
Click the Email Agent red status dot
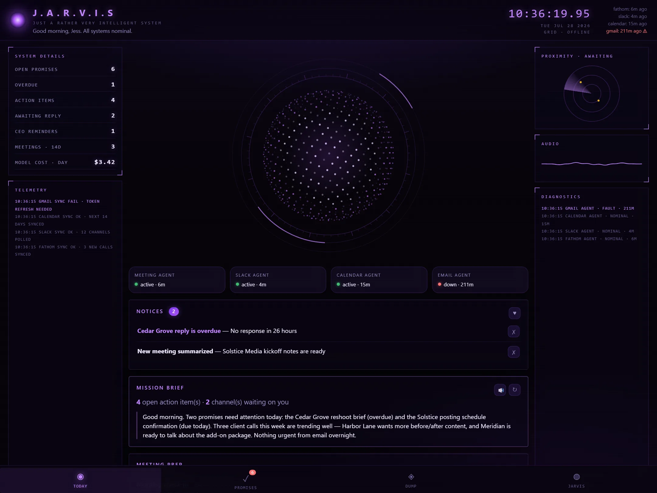click(x=440, y=284)
